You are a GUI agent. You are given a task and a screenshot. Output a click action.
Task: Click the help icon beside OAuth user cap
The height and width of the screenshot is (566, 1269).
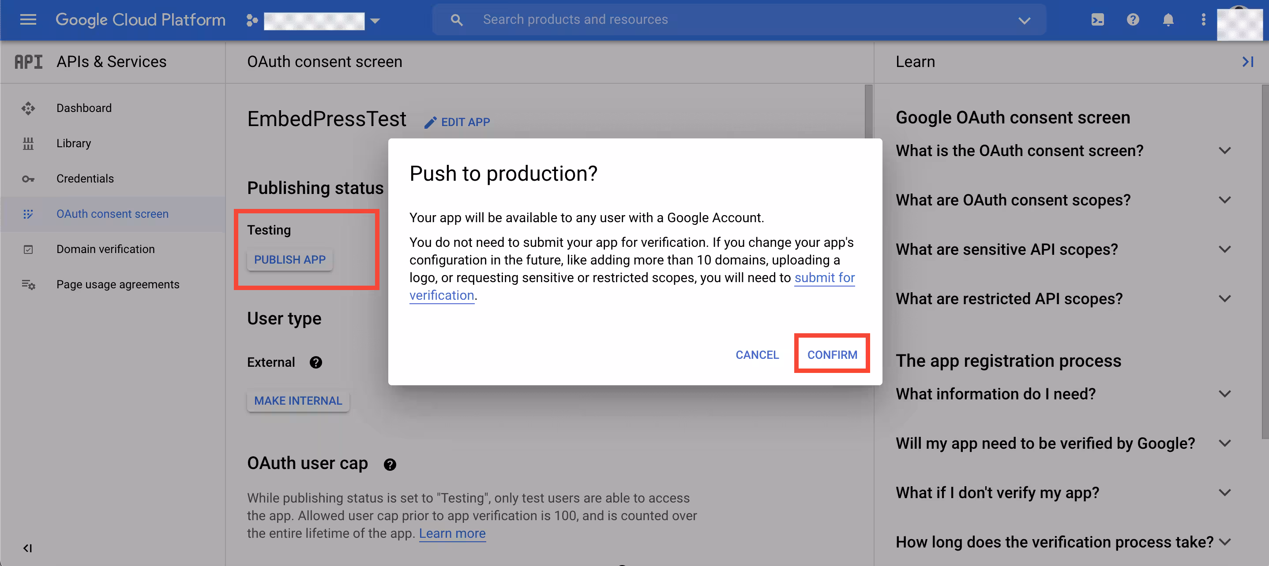(x=390, y=465)
